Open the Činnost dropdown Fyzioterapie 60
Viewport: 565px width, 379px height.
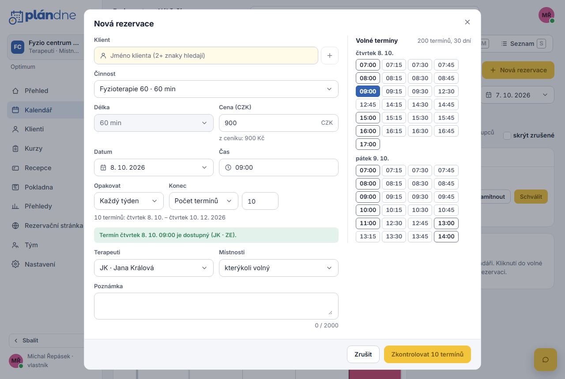(216, 89)
